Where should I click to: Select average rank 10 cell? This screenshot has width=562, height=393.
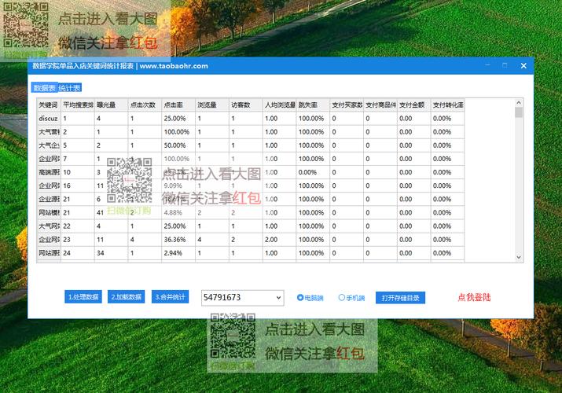(78, 172)
